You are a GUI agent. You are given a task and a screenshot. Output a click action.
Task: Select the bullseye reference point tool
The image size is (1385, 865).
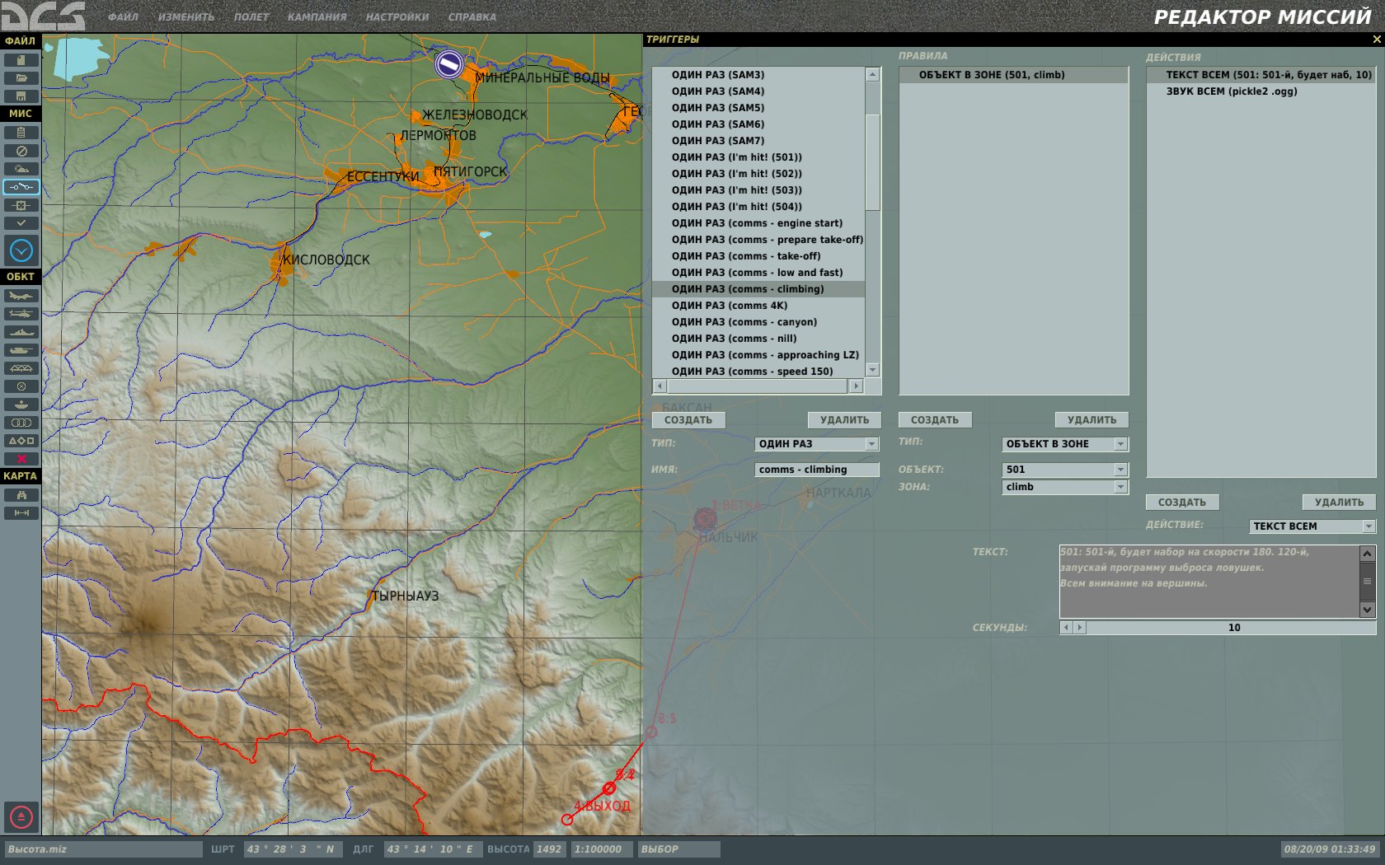(21, 404)
